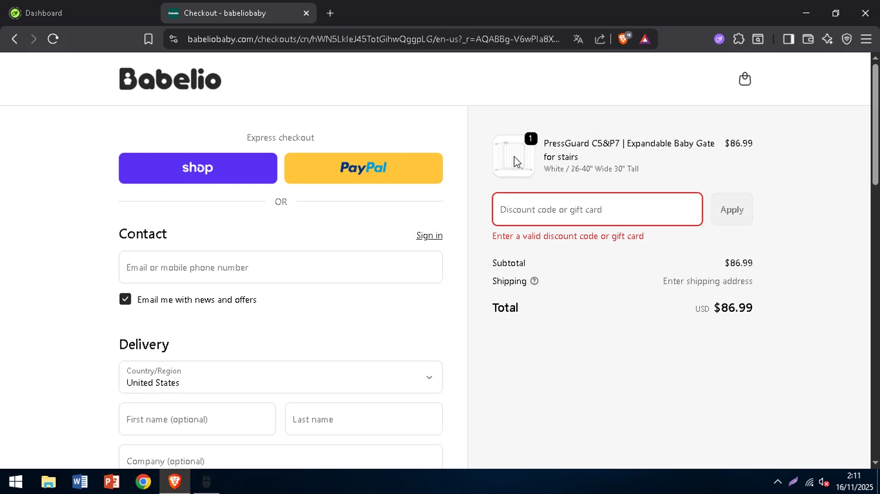Open the purple extension icon in toolbar
880x494 pixels.
click(x=719, y=39)
